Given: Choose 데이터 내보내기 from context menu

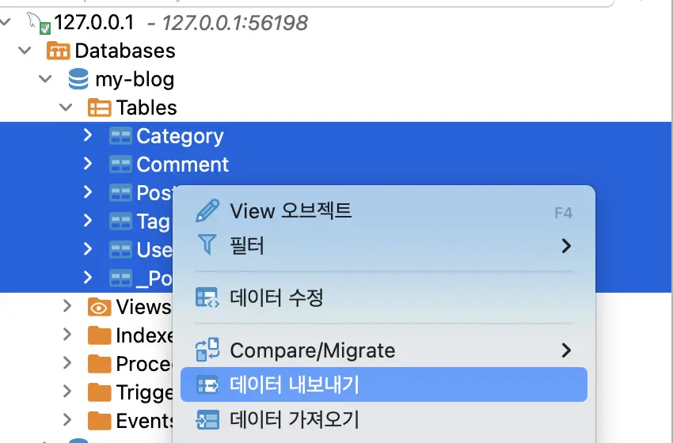Looking at the screenshot, I should 295,385.
